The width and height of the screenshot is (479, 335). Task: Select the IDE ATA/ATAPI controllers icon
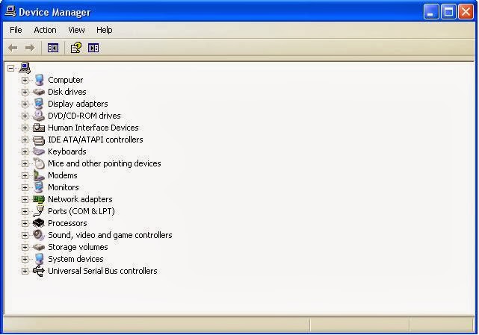(x=39, y=140)
